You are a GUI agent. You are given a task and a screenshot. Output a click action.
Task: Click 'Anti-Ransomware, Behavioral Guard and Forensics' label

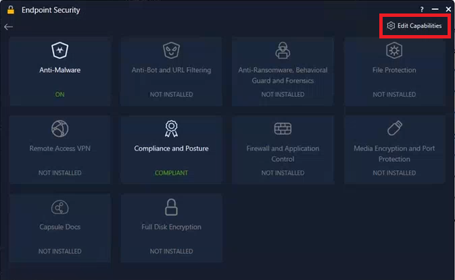click(283, 76)
